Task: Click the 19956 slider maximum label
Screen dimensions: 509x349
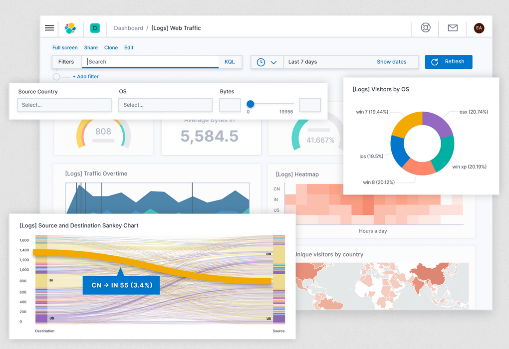Action: pyautogui.click(x=286, y=112)
